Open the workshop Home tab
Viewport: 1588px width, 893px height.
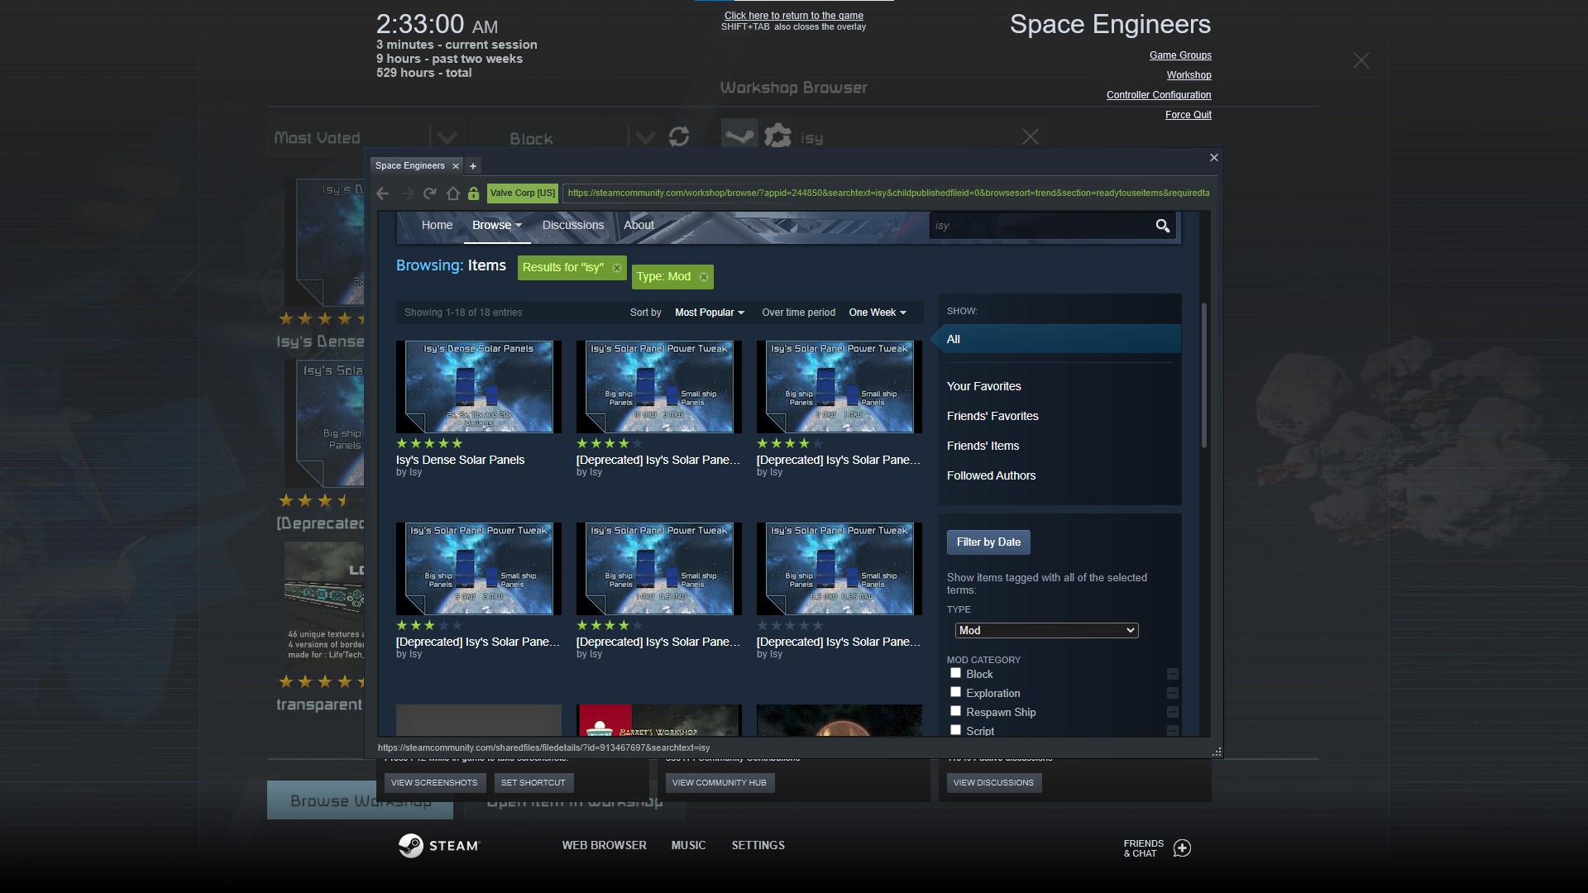coord(437,226)
